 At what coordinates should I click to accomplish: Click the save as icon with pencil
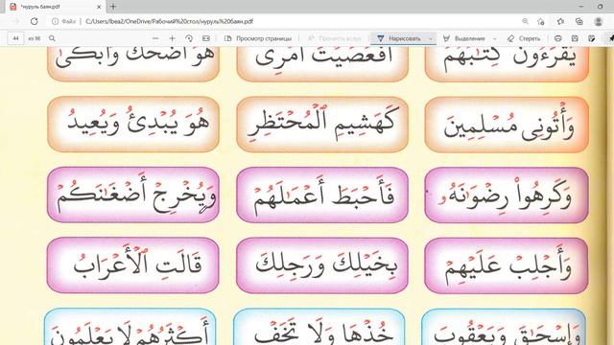pos(592,38)
